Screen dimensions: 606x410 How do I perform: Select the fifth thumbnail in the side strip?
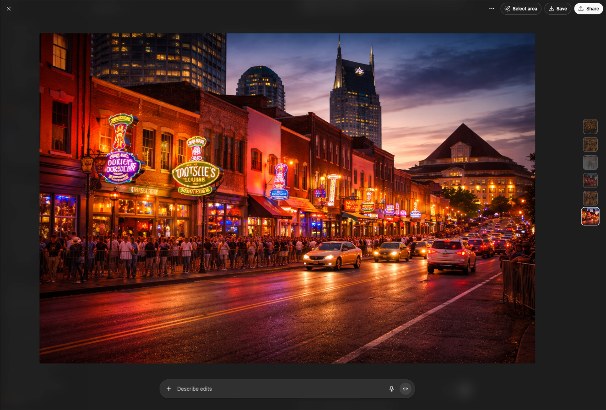590,198
